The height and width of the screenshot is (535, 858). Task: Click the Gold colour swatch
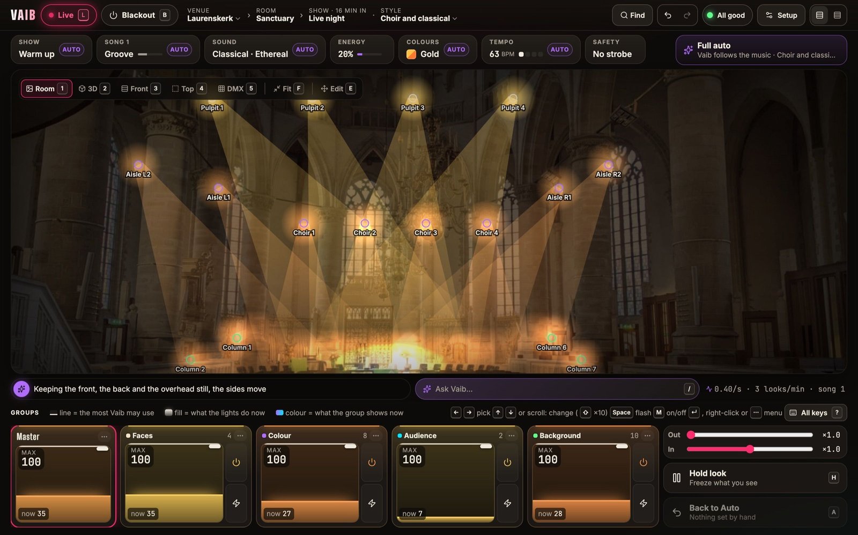pos(411,54)
